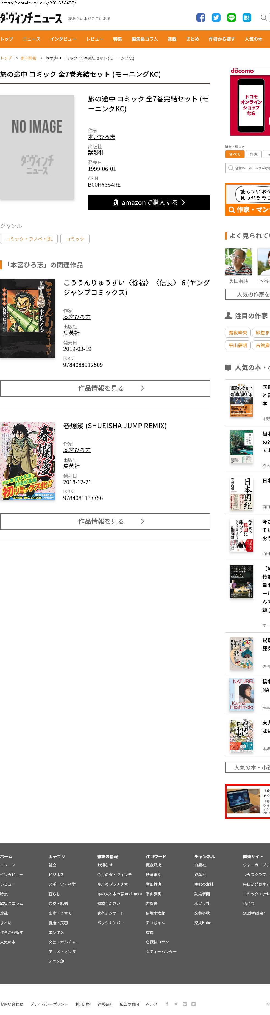Screen dimensions: 270x1015
Task: Open 作品情報を見る for こううんりゅうすい
Action: (105, 388)
